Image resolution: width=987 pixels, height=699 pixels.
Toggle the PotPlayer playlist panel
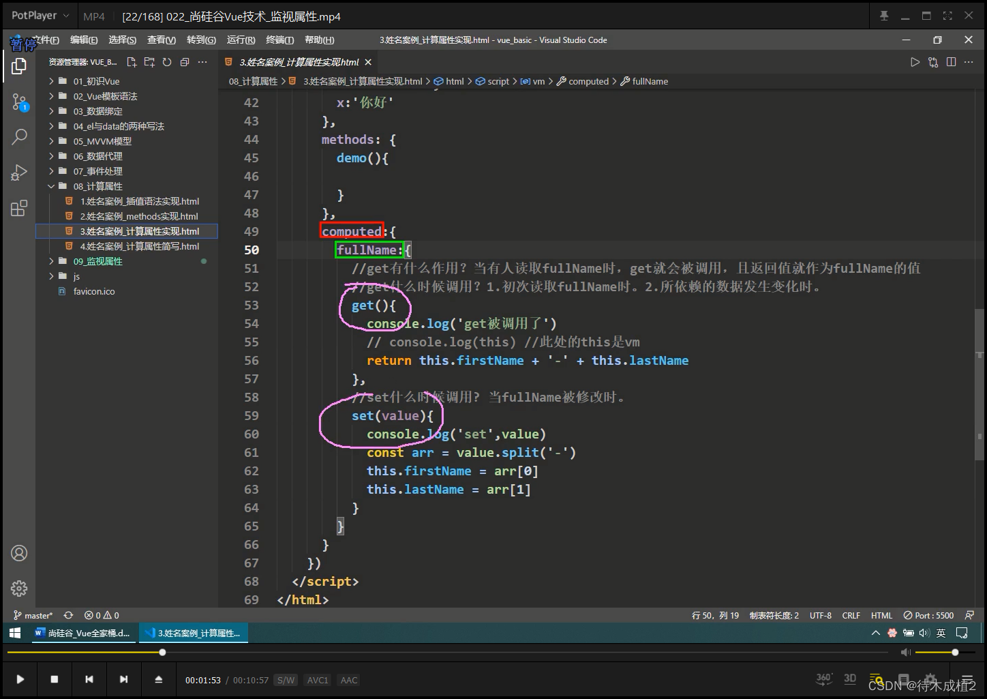(877, 679)
